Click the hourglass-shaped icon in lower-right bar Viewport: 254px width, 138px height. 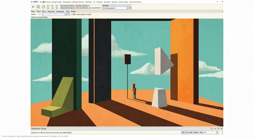tap(212, 129)
